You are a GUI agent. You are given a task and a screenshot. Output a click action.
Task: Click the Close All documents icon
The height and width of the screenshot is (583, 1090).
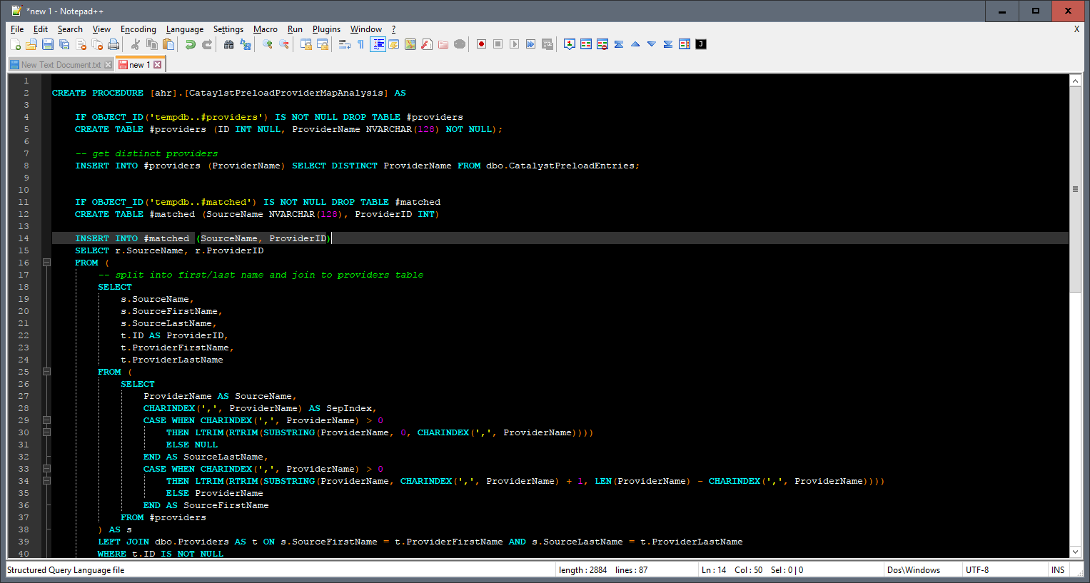point(97,44)
